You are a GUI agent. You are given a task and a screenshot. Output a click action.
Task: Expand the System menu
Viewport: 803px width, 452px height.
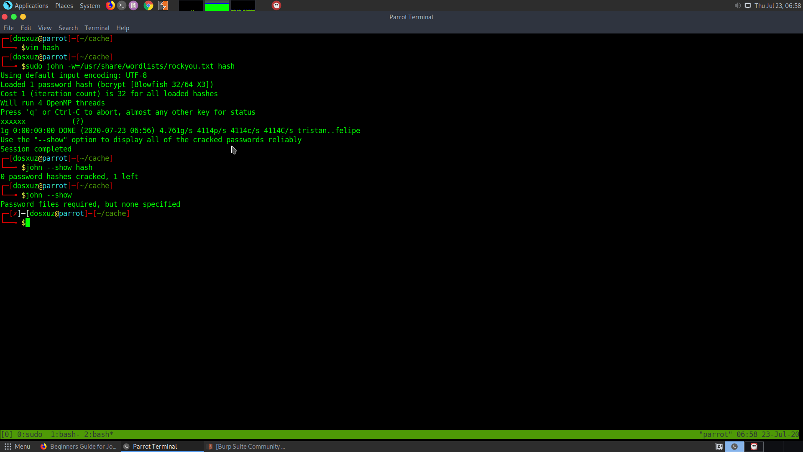click(90, 5)
